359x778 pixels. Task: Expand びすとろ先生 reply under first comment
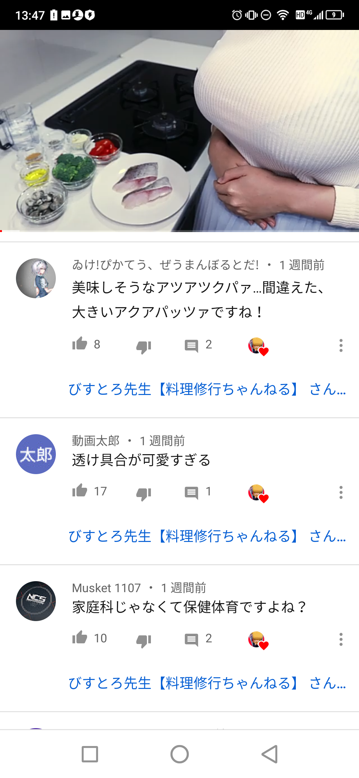point(207,389)
